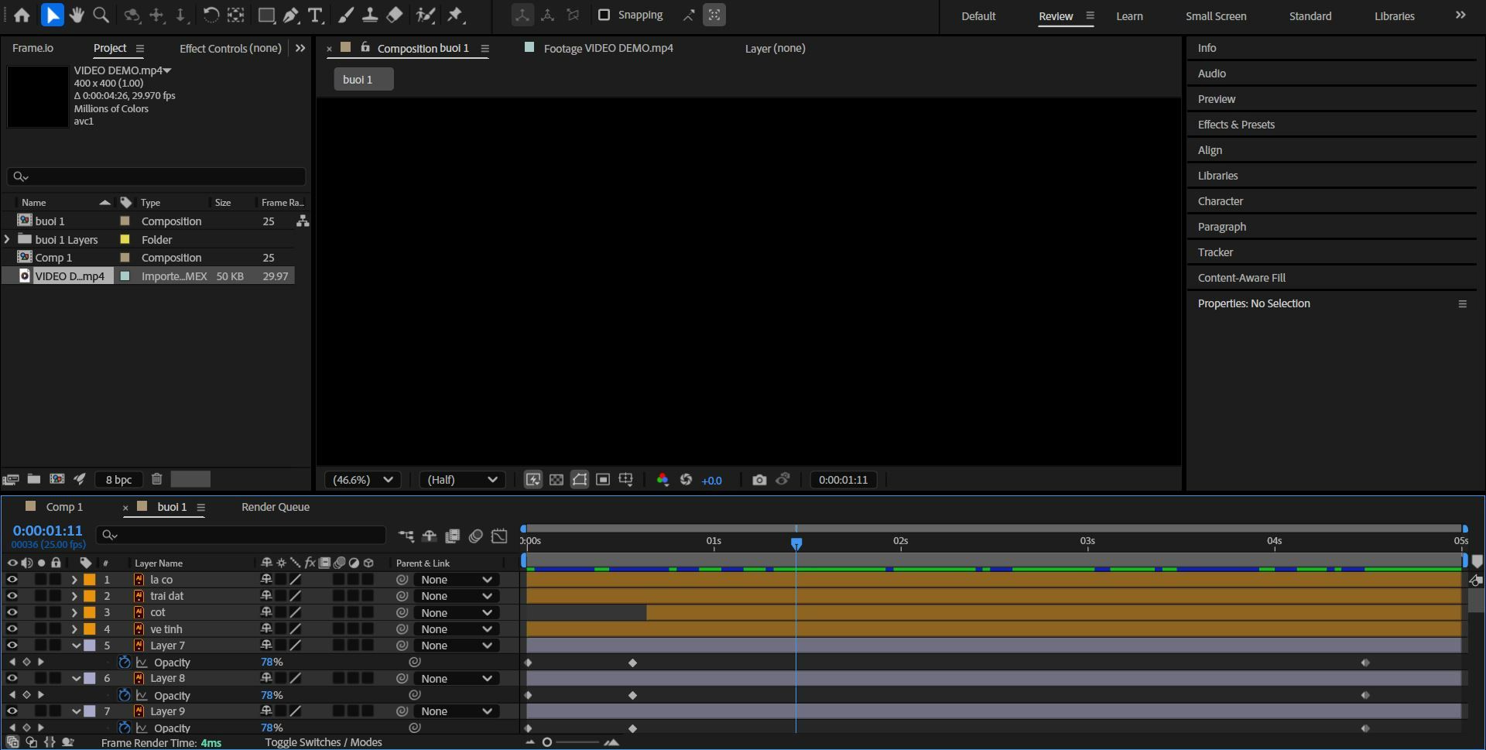Go to Home screen icon
The width and height of the screenshot is (1486, 750).
point(22,15)
